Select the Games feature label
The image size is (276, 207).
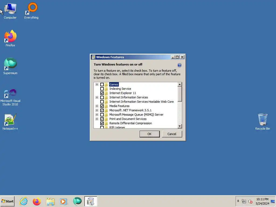click(114, 84)
